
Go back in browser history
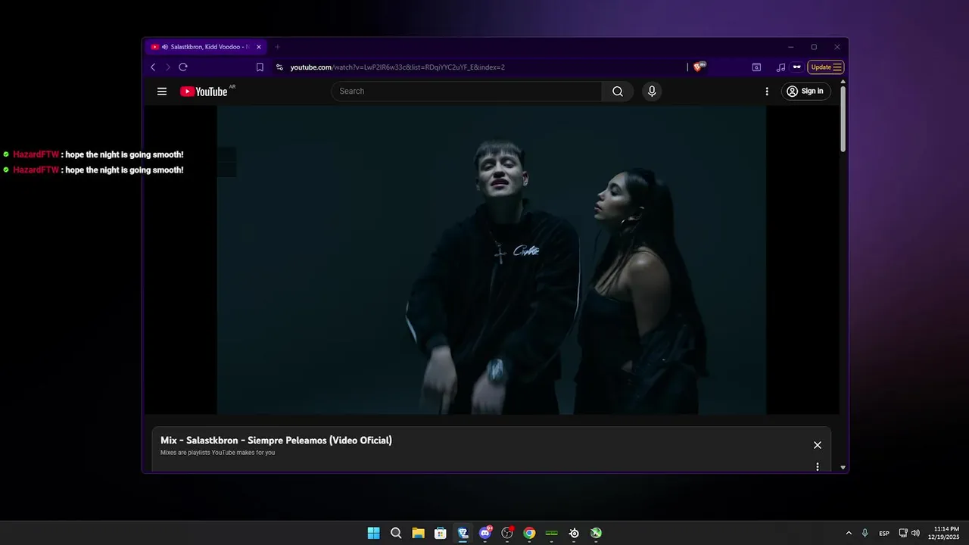153,67
